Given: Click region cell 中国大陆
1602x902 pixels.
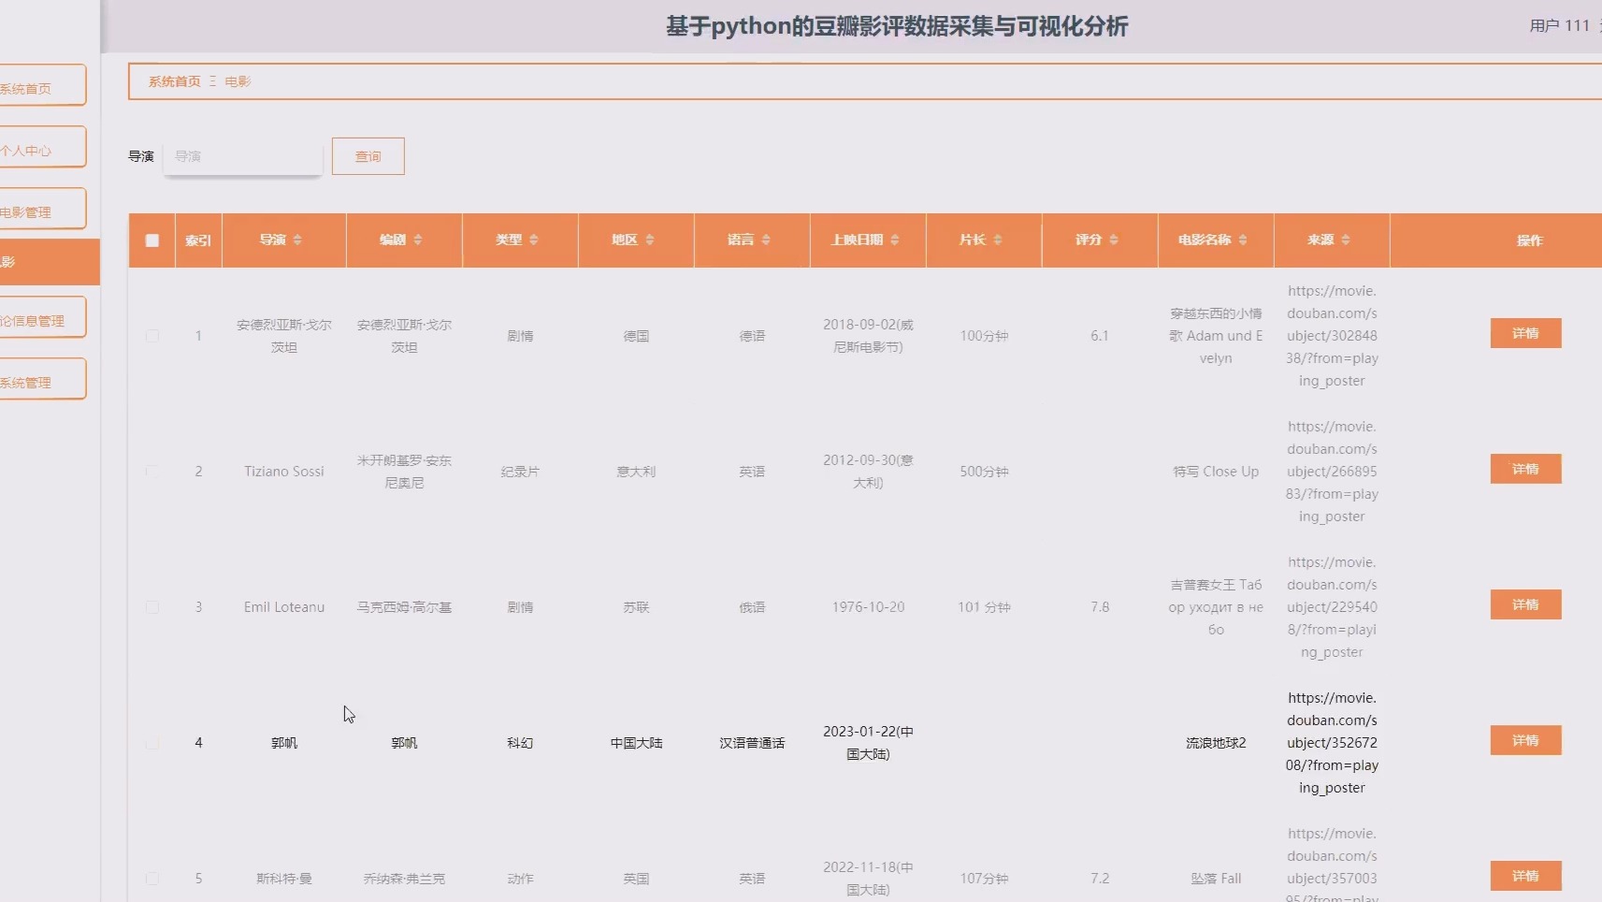Looking at the screenshot, I should click(x=636, y=743).
